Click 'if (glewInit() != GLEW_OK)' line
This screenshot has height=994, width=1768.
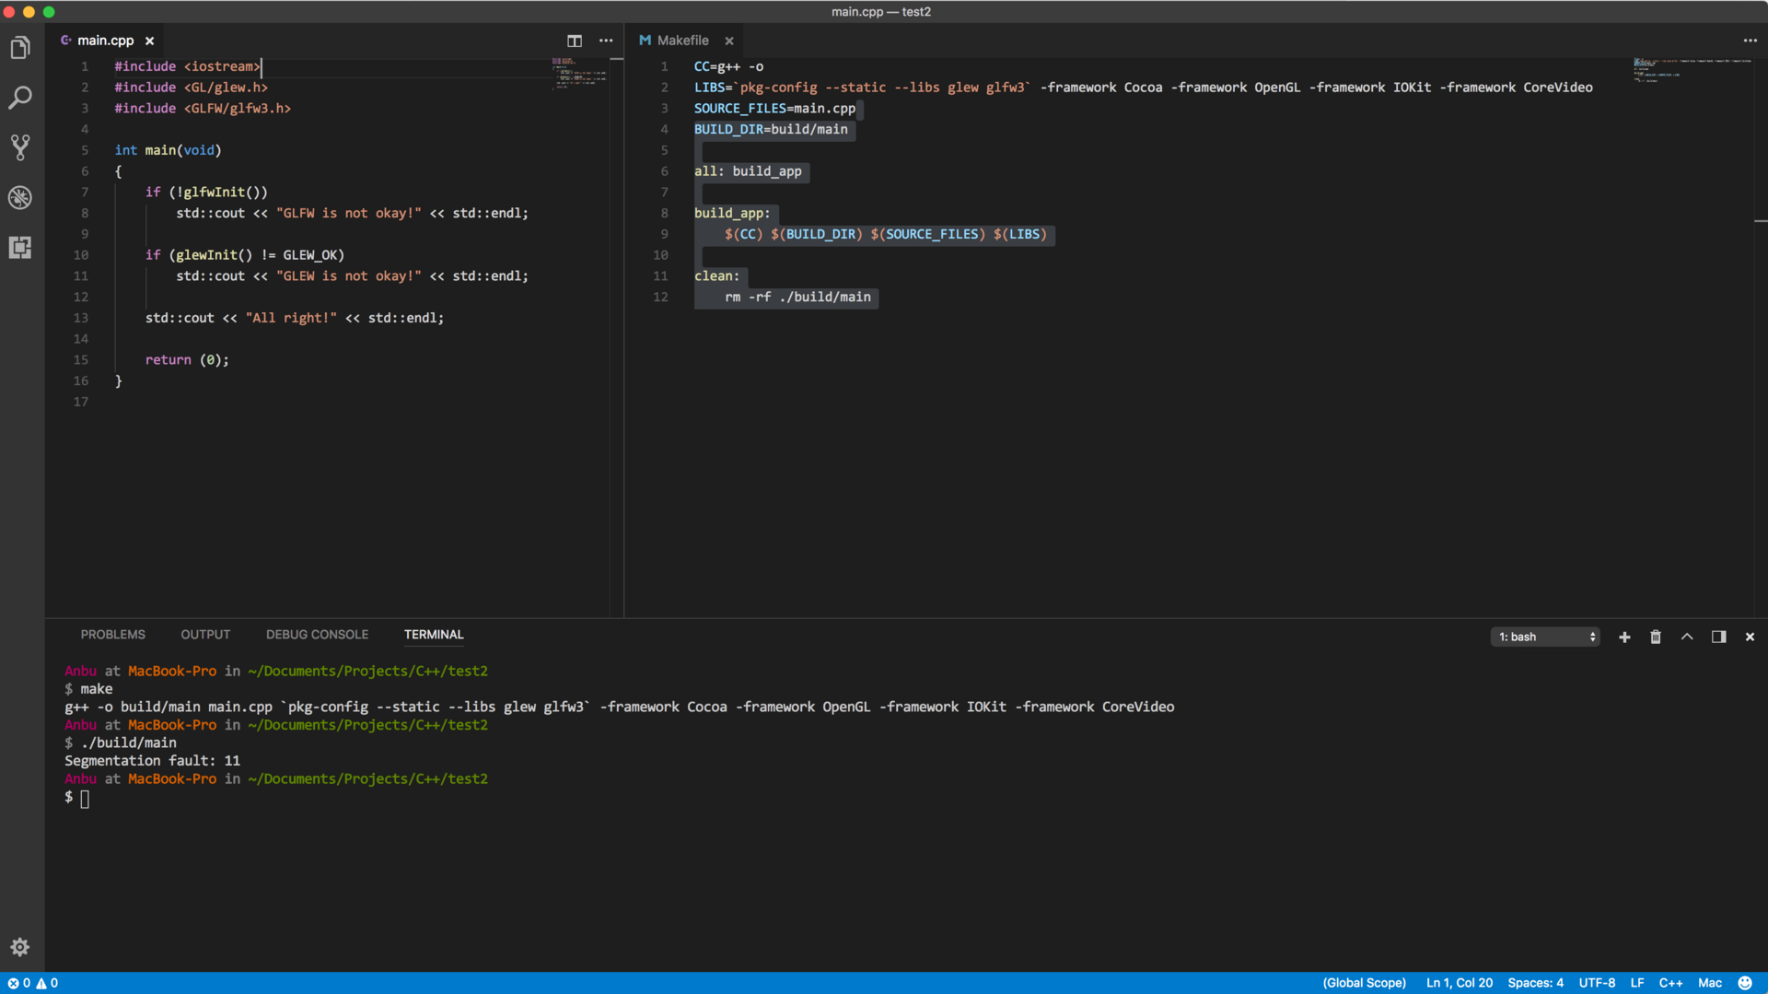click(245, 255)
